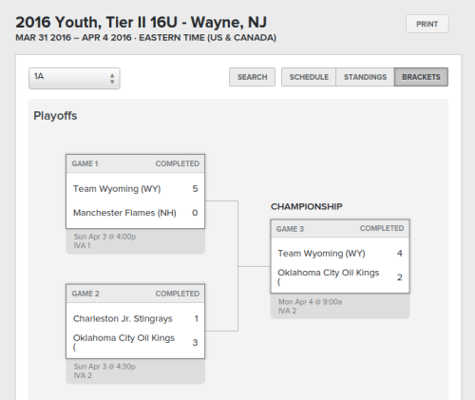Image resolution: width=475 pixels, height=400 pixels.
Task: Click Game 2 date Sun Apr 3 4:30p
Action: (104, 367)
